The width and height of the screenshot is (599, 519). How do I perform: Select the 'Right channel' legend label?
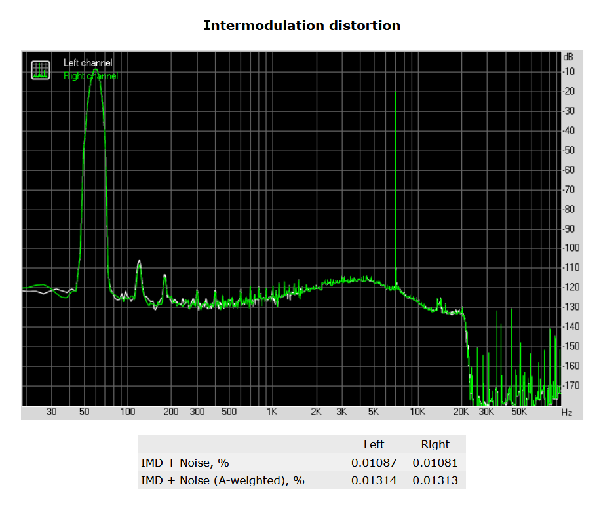[x=91, y=76]
